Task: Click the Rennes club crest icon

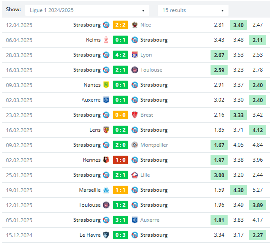Action: pyautogui.click(x=106, y=160)
